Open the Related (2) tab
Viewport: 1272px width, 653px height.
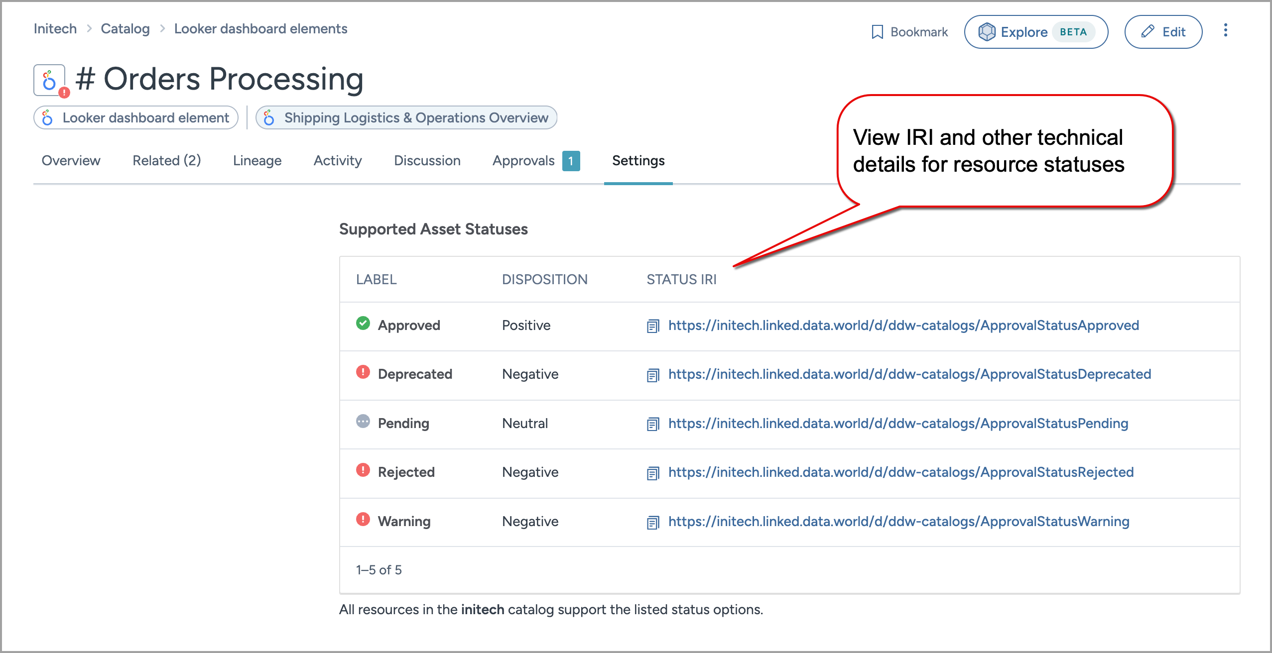point(166,160)
